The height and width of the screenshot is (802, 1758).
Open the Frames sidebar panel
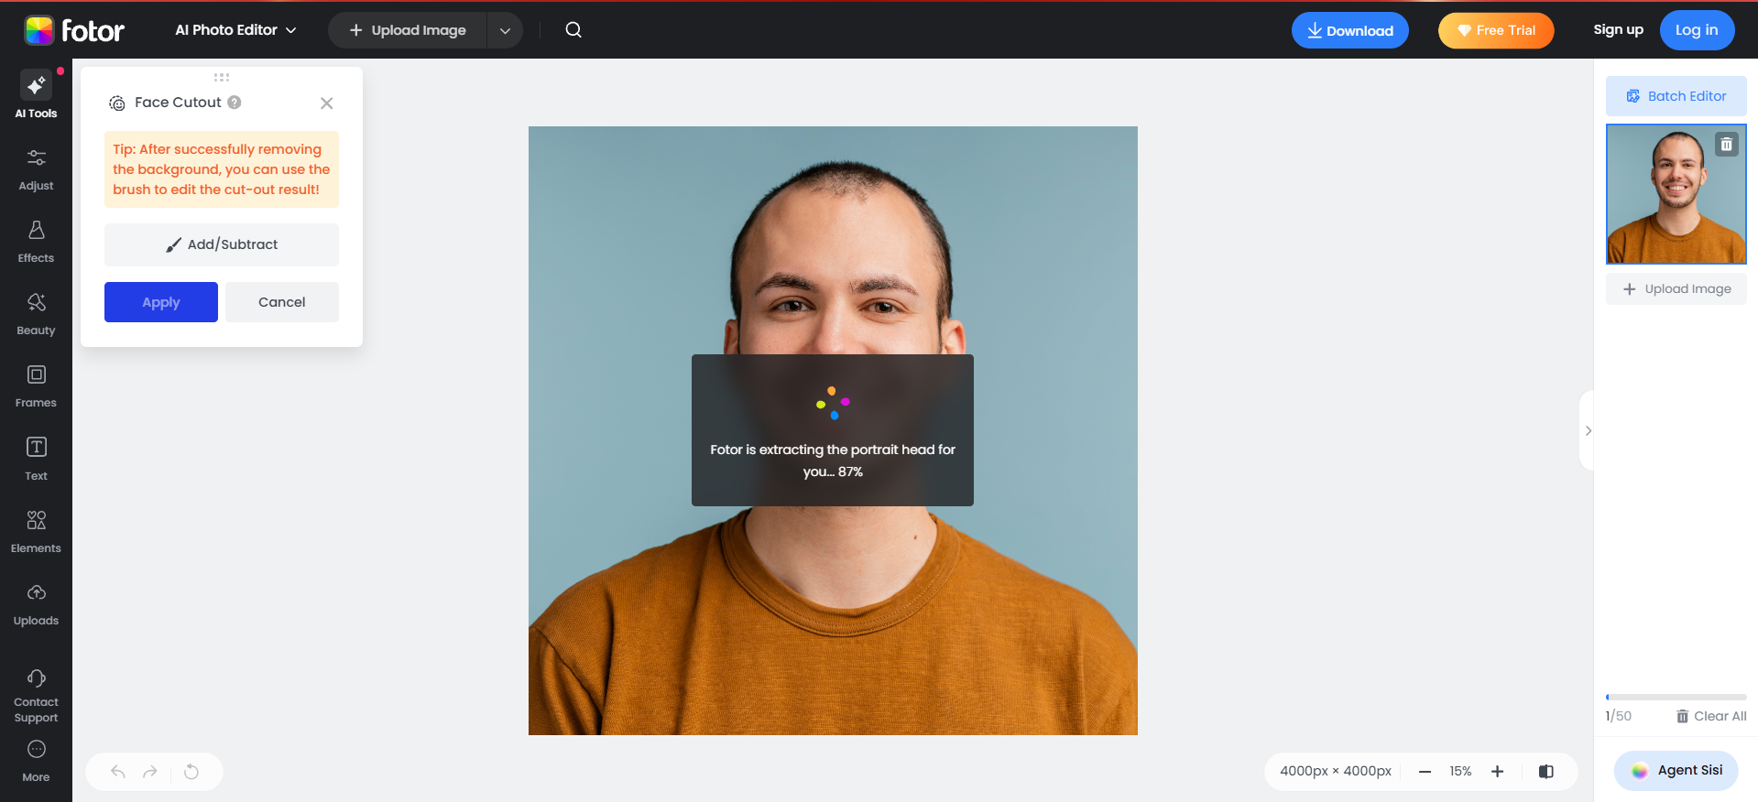click(36, 386)
